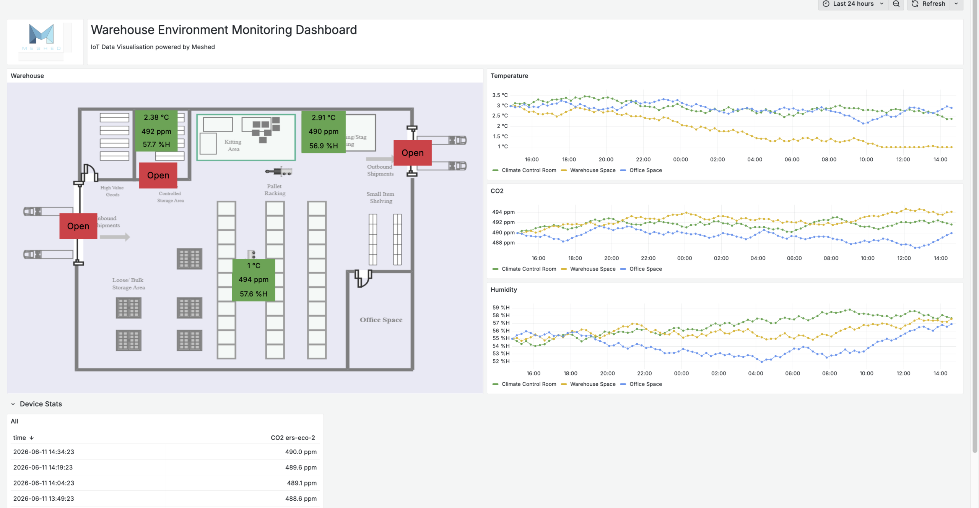Select the 2026-06-11 14:04:23 table row
The height and width of the screenshot is (508, 979).
165,483
